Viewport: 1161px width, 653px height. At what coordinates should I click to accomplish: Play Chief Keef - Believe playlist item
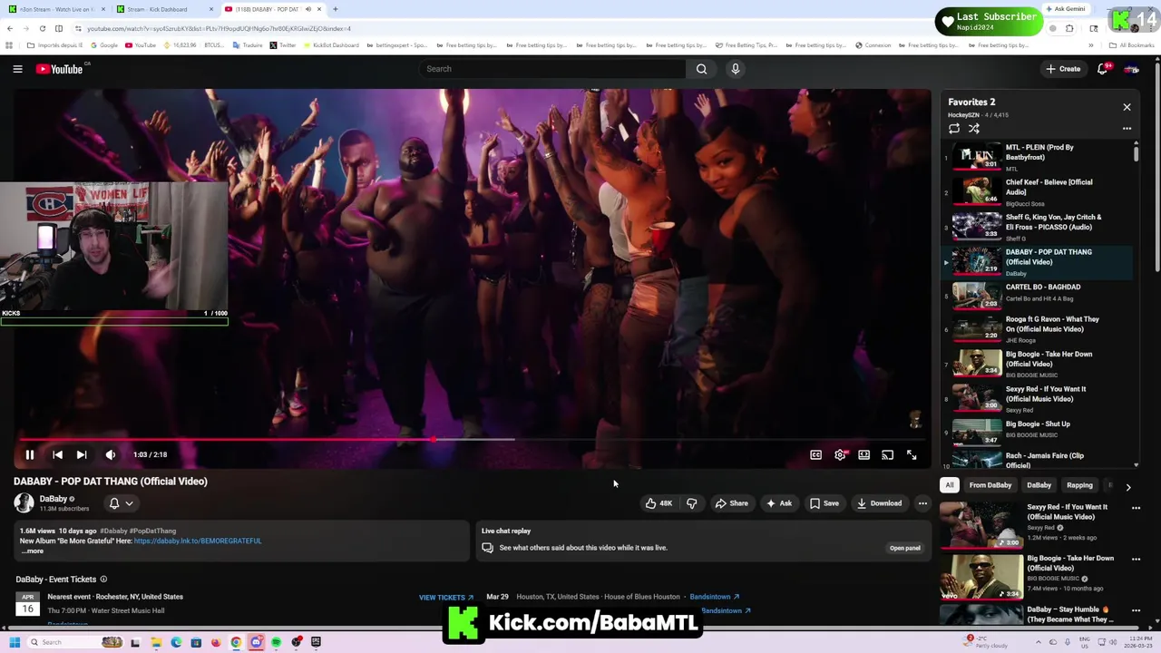pos(1037,192)
